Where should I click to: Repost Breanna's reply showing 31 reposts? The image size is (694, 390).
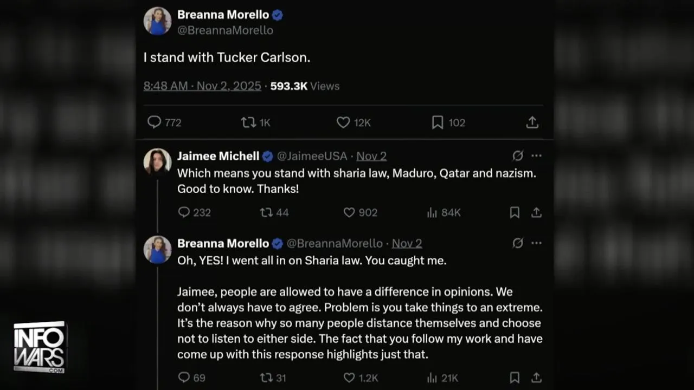[266, 378]
